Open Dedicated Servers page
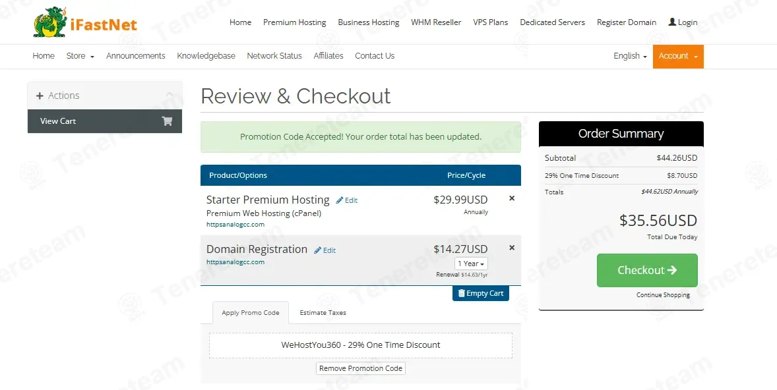 pyautogui.click(x=552, y=22)
